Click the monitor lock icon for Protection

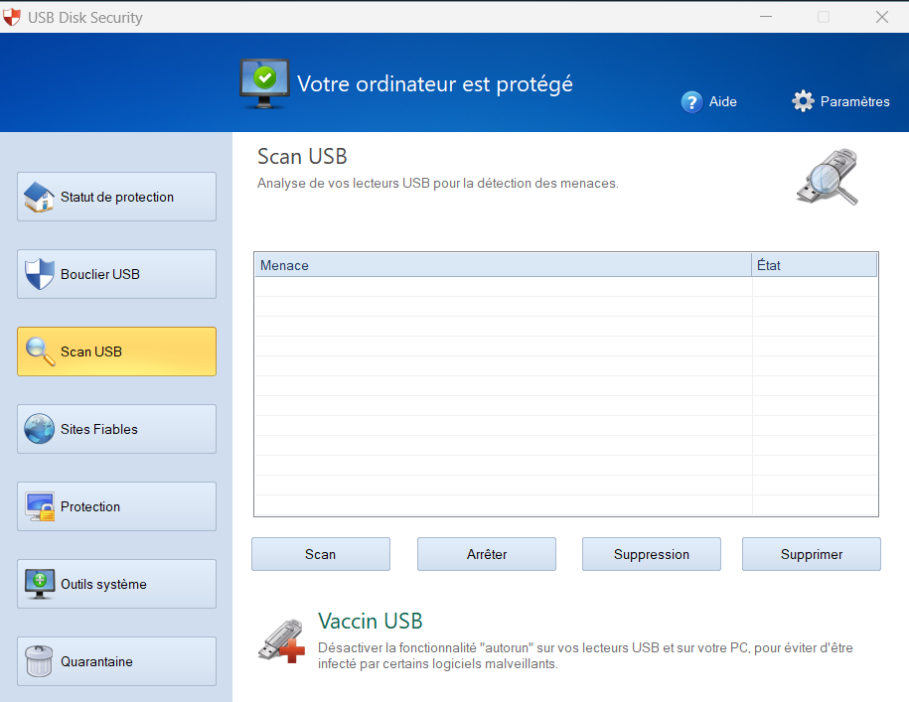click(40, 506)
